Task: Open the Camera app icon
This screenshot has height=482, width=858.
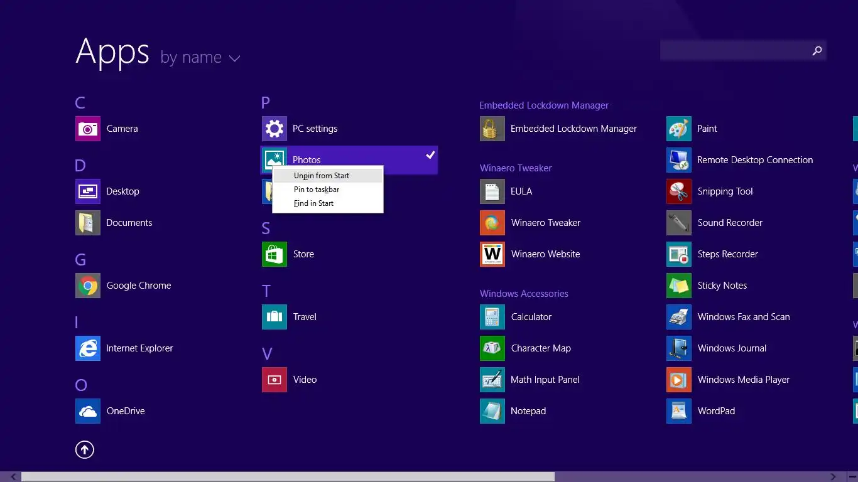Action: (x=88, y=129)
